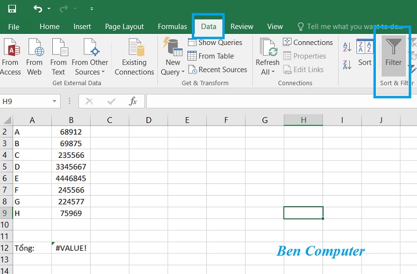Select the Data ribbon tab
The width and height of the screenshot is (417, 274).
pyautogui.click(x=209, y=27)
